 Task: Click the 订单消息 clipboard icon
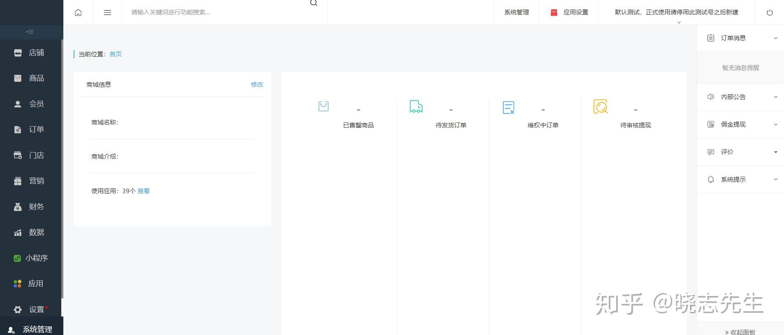point(711,38)
